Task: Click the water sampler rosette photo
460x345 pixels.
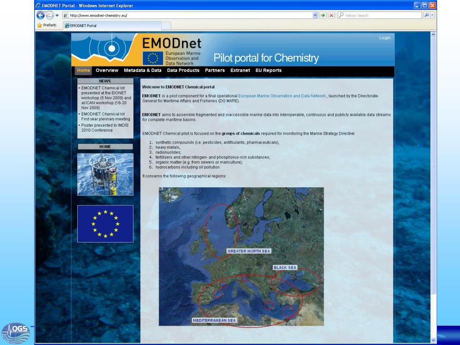Action: (105, 174)
